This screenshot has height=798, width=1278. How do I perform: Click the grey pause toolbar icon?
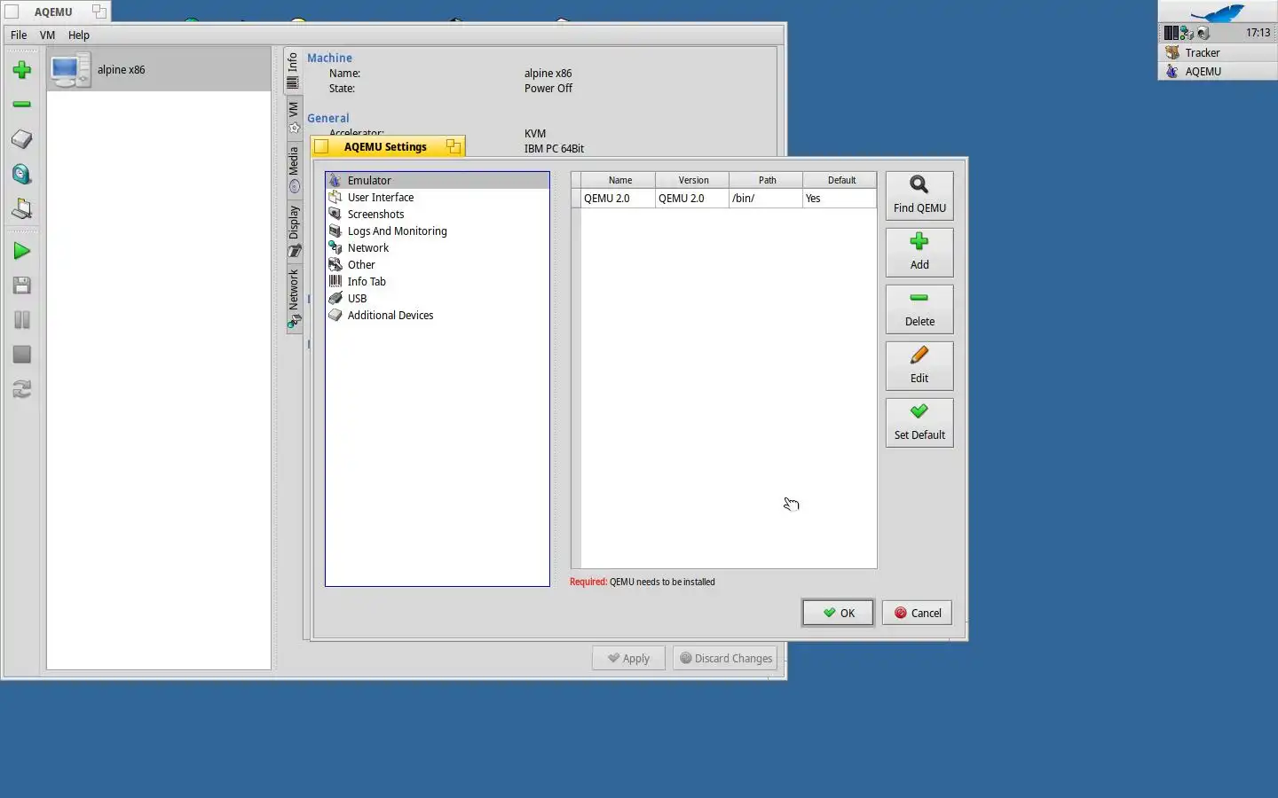click(x=22, y=320)
